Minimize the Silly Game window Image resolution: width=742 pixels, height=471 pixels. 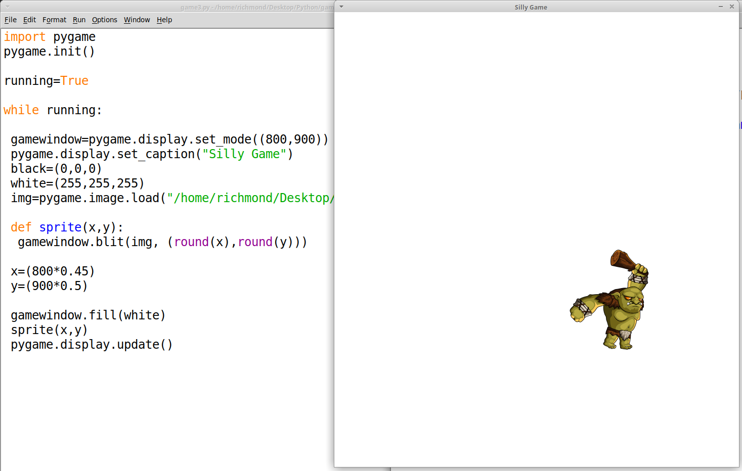click(x=720, y=7)
